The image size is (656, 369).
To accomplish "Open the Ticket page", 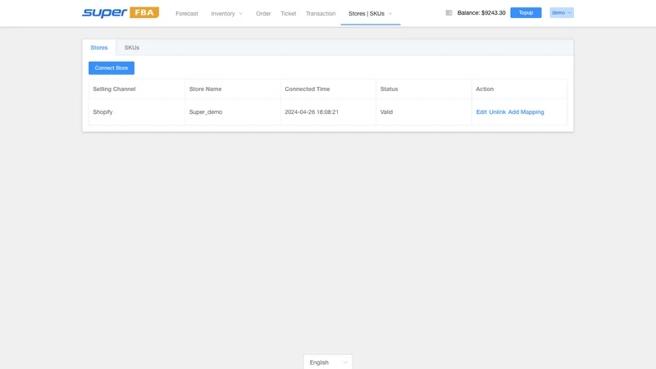I will point(289,13).
